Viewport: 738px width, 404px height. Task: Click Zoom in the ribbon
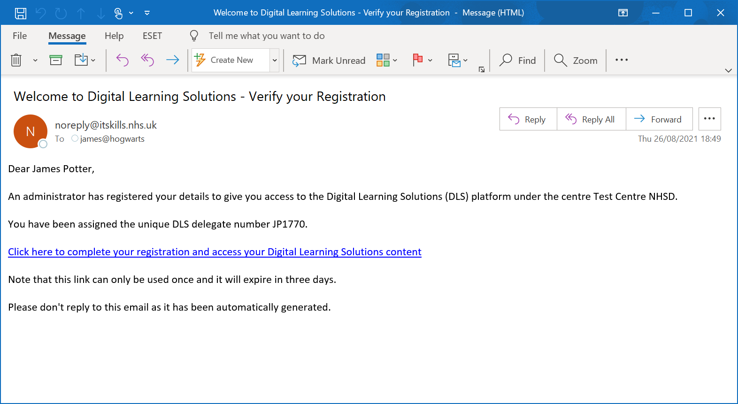coord(576,60)
